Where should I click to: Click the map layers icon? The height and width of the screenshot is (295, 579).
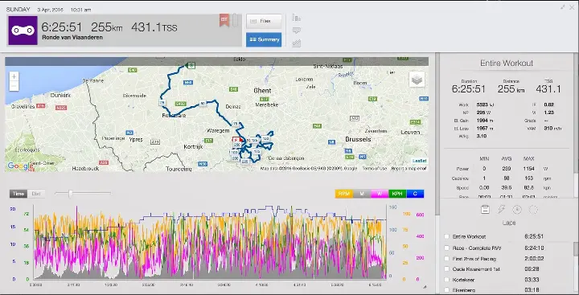tap(417, 80)
